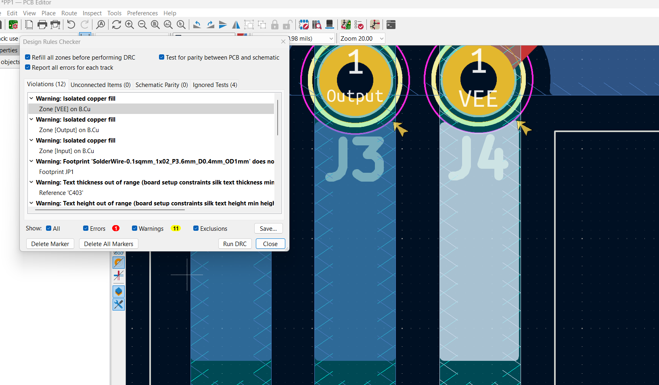Collapse the warning above Zone [Input]
Image resolution: width=659 pixels, height=385 pixels.
click(x=31, y=140)
